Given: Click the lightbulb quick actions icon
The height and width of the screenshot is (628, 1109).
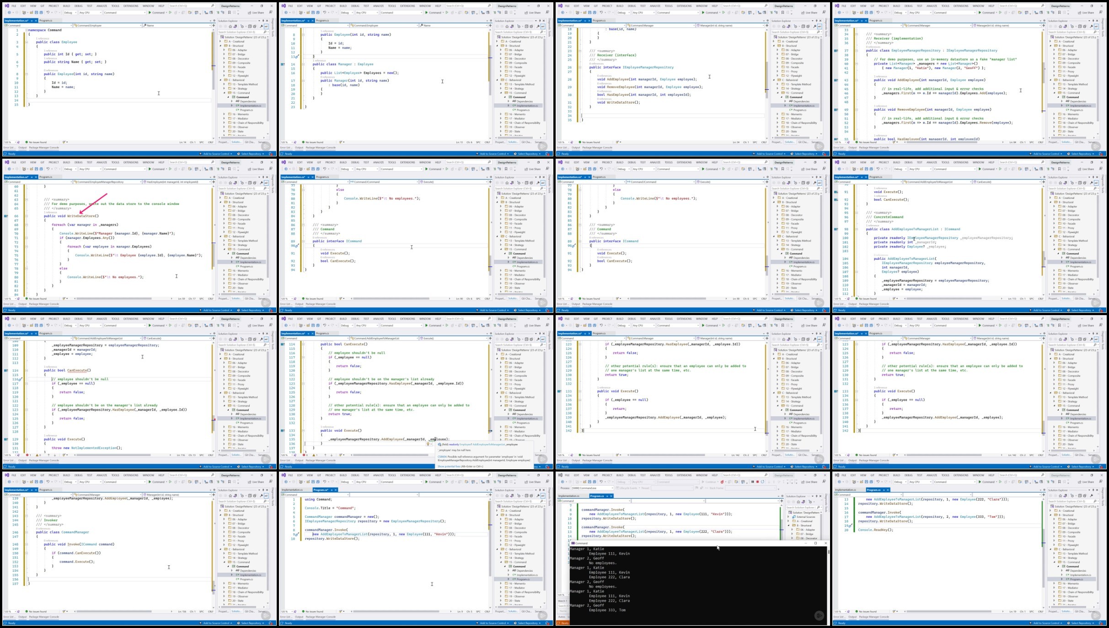Looking at the screenshot, I should [428, 444].
